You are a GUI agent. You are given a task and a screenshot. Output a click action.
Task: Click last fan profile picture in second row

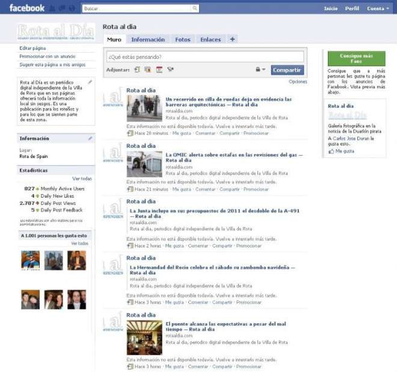(x=76, y=299)
